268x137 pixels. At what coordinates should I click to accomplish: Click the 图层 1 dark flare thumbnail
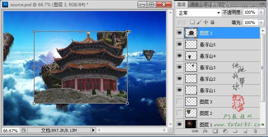[x=191, y=124]
